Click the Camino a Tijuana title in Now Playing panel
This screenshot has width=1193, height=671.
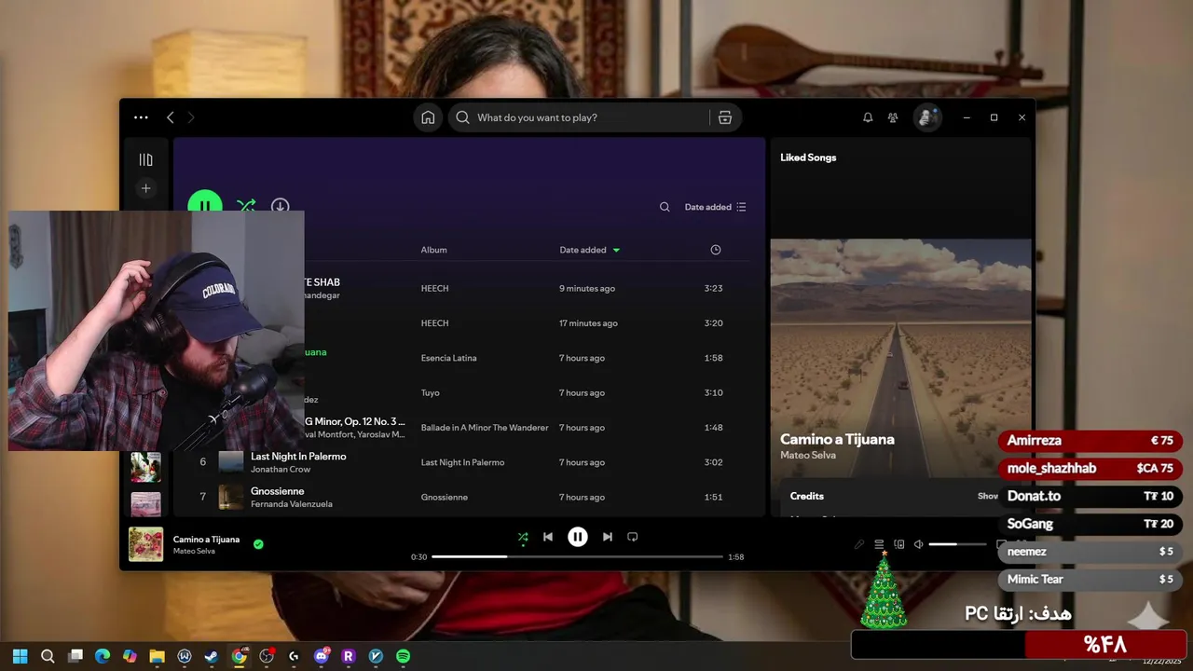coord(837,439)
